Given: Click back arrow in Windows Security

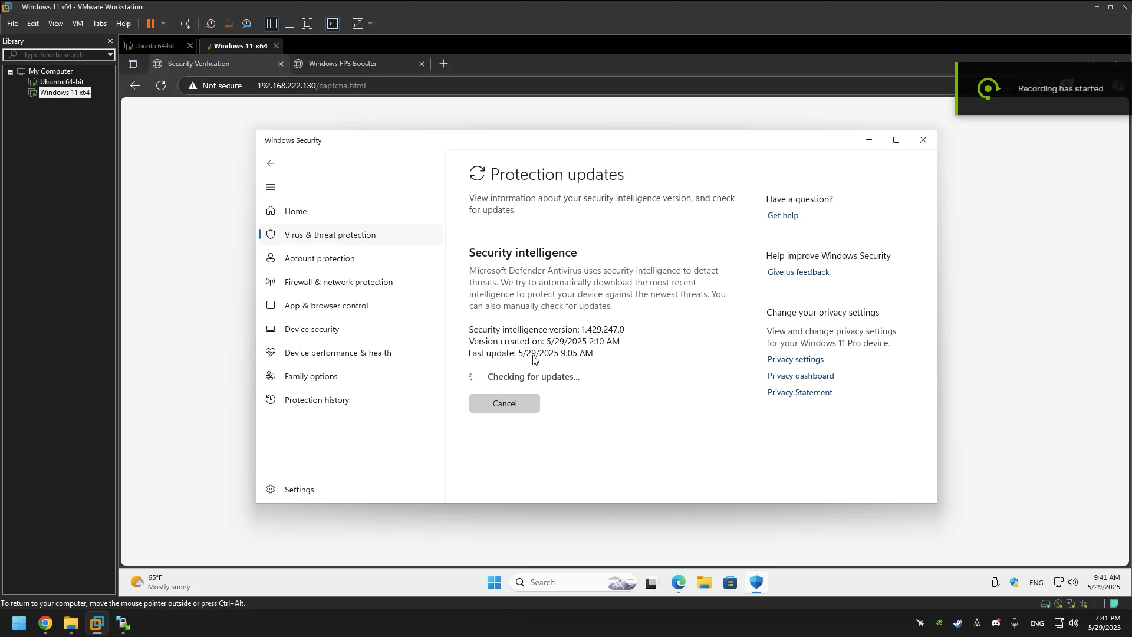Looking at the screenshot, I should pyautogui.click(x=271, y=163).
